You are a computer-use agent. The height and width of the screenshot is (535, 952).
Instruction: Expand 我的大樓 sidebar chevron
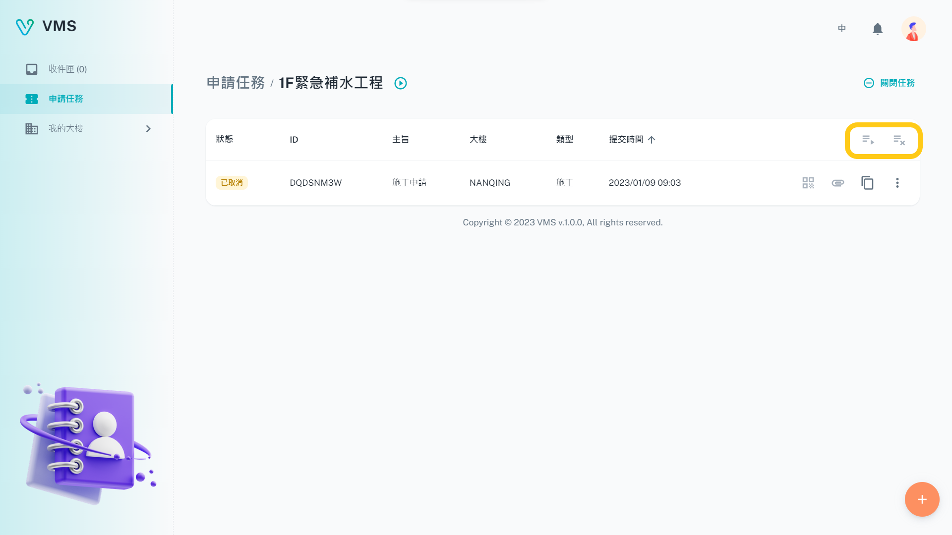pos(148,129)
